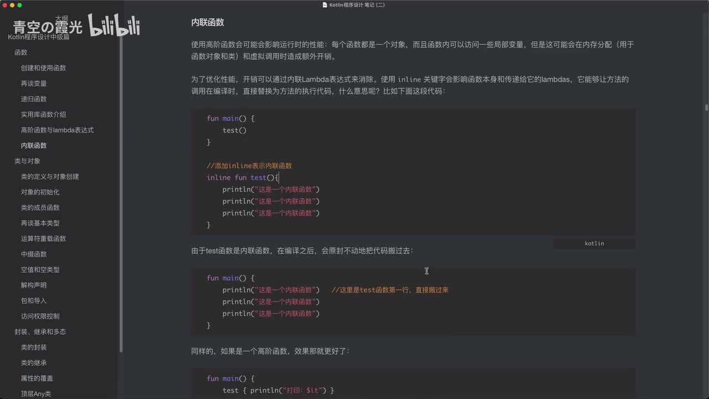Go to 类的定义与对象创建 outline entry

[x=50, y=177]
